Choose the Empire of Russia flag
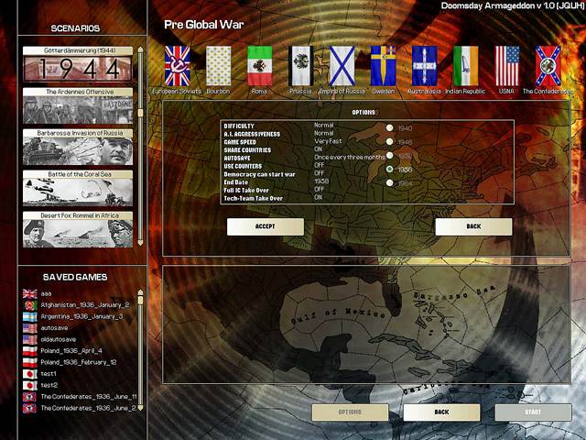The width and height of the screenshot is (586, 440). click(x=342, y=66)
